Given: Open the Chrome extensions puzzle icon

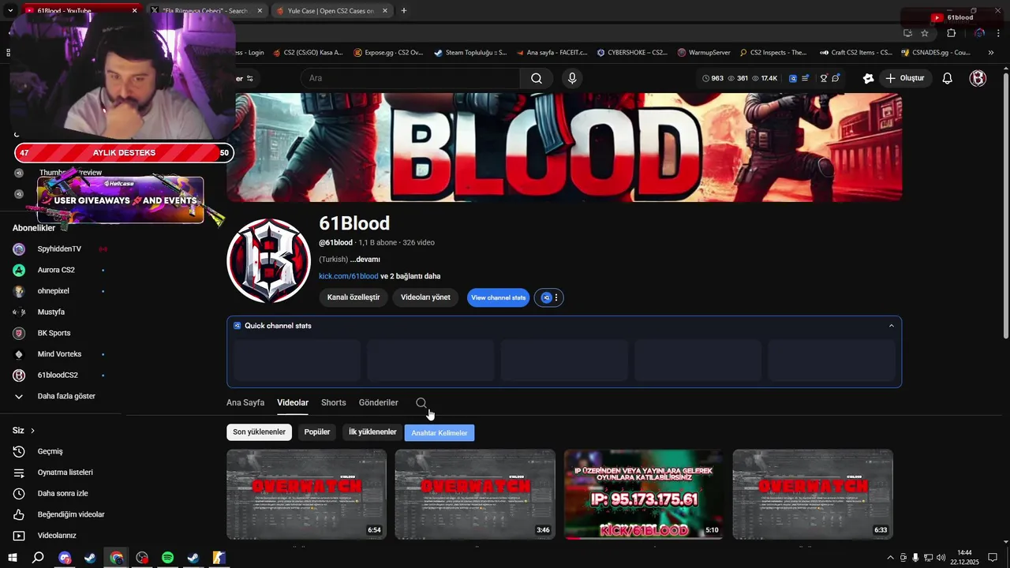Looking at the screenshot, I should point(951,33).
